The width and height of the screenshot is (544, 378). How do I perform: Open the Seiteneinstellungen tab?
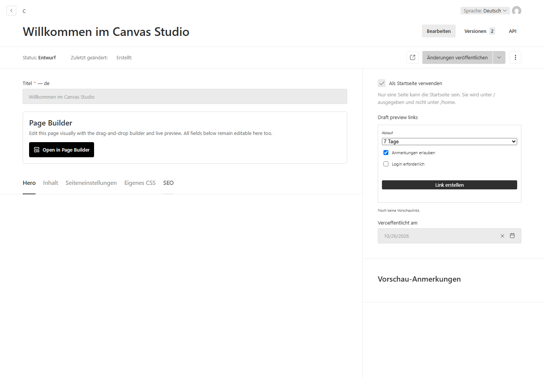pyautogui.click(x=91, y=183)
